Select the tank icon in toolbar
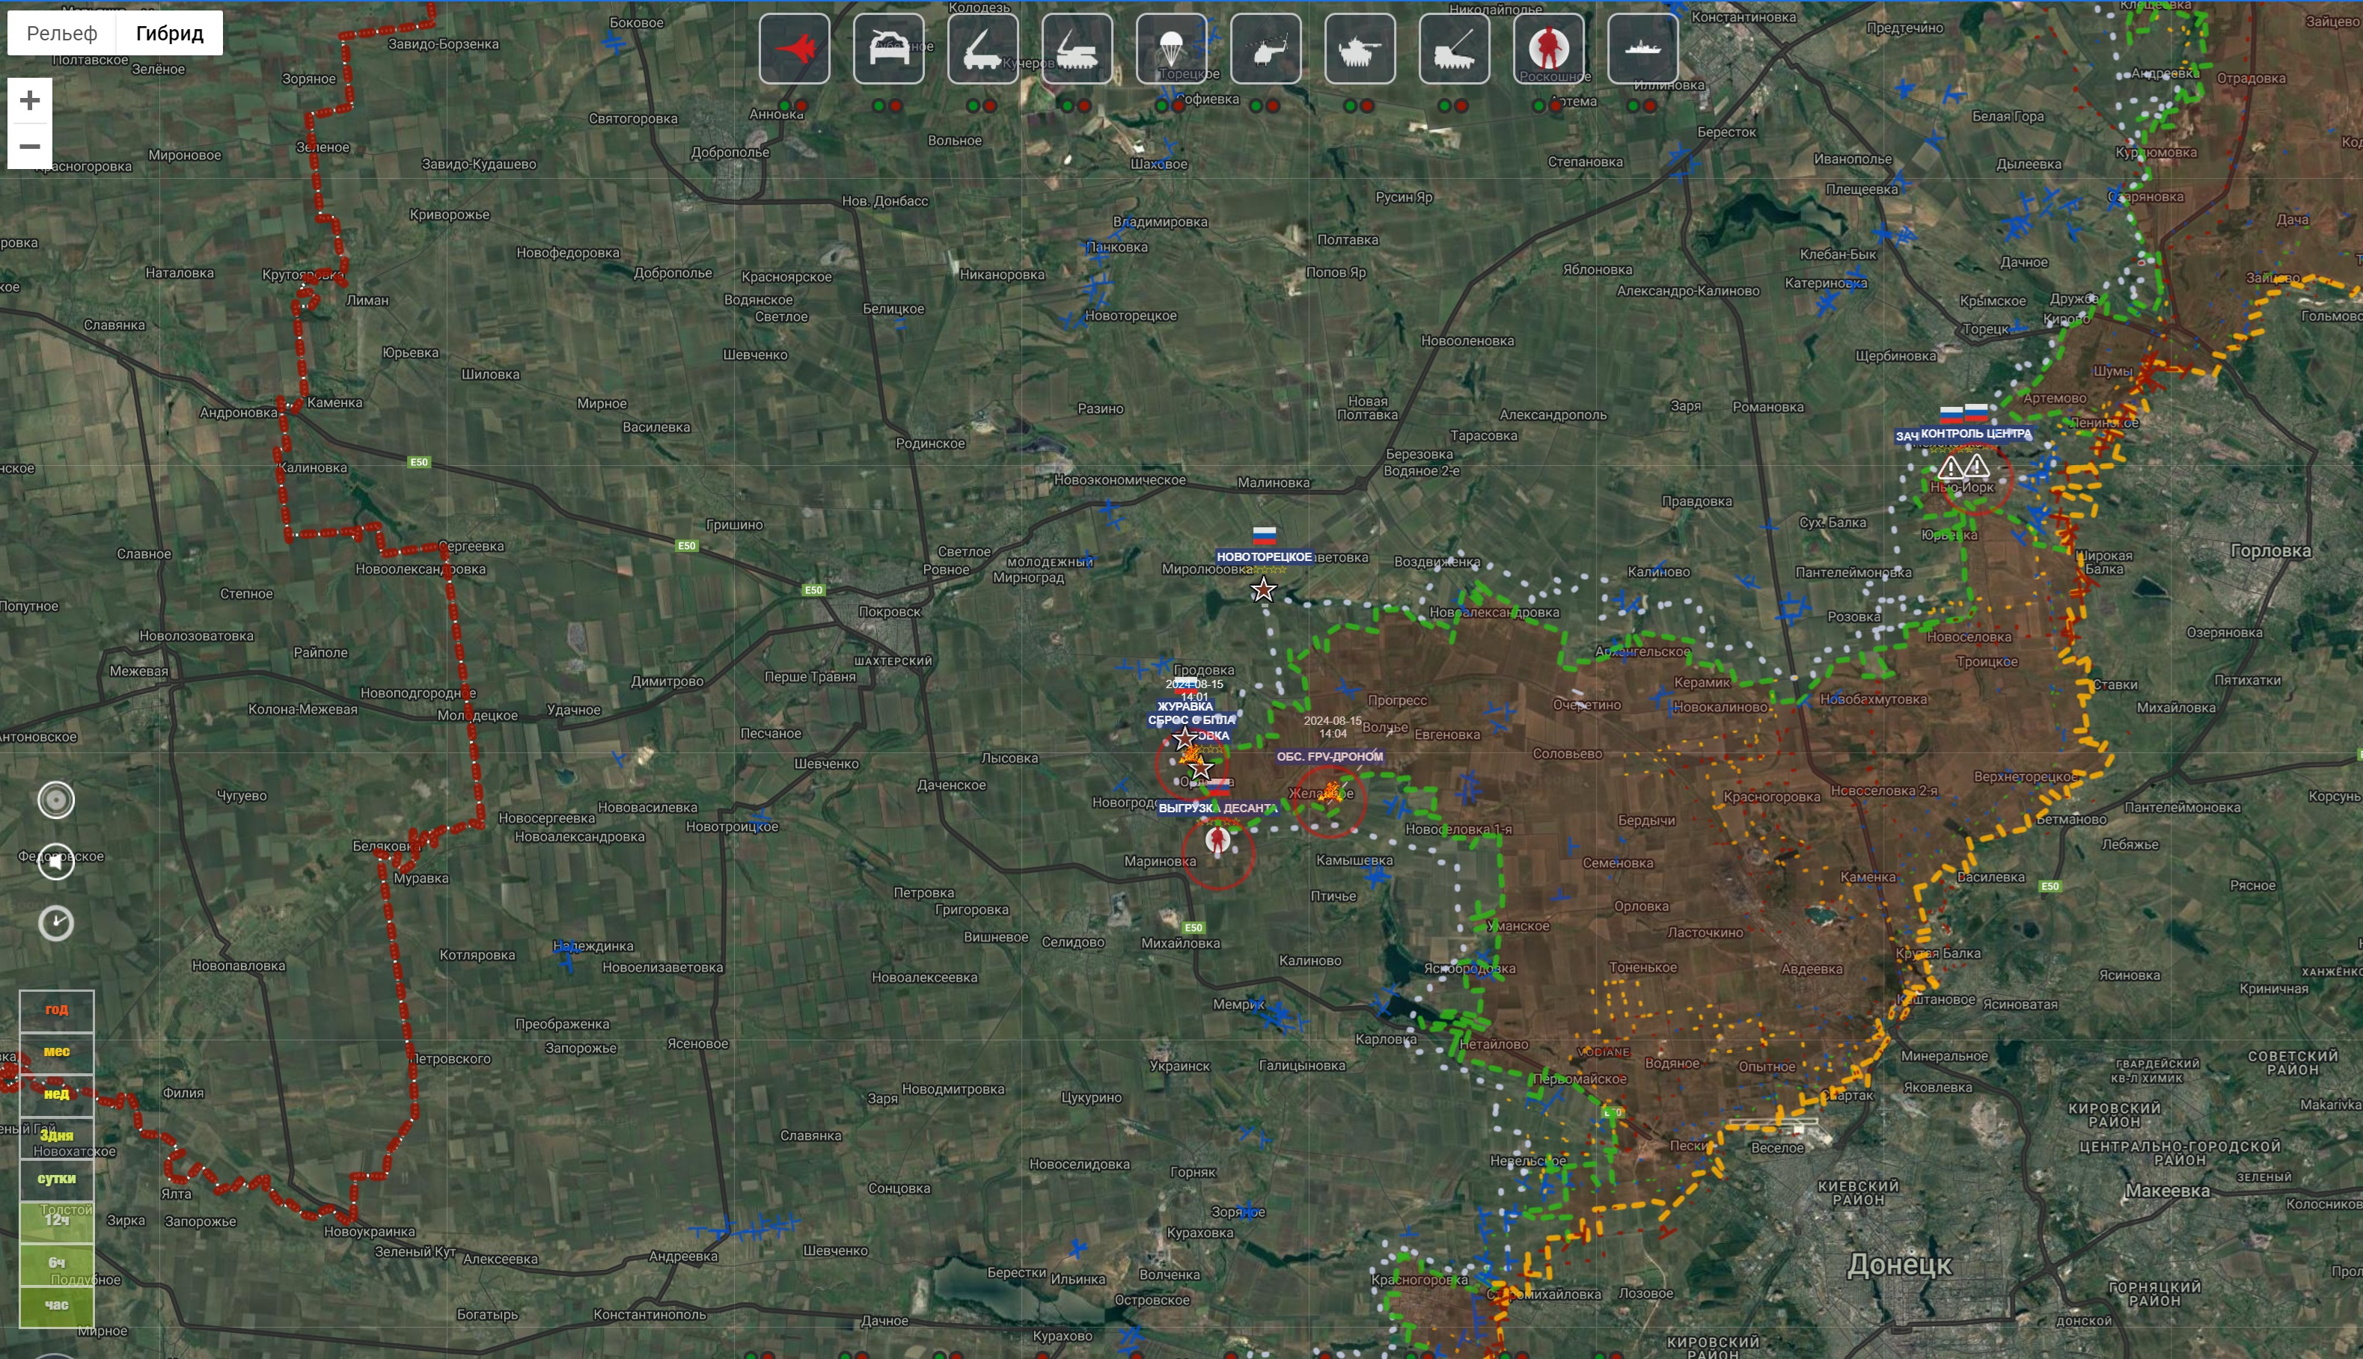The image size is (2363, 1359). point(1360,49)
